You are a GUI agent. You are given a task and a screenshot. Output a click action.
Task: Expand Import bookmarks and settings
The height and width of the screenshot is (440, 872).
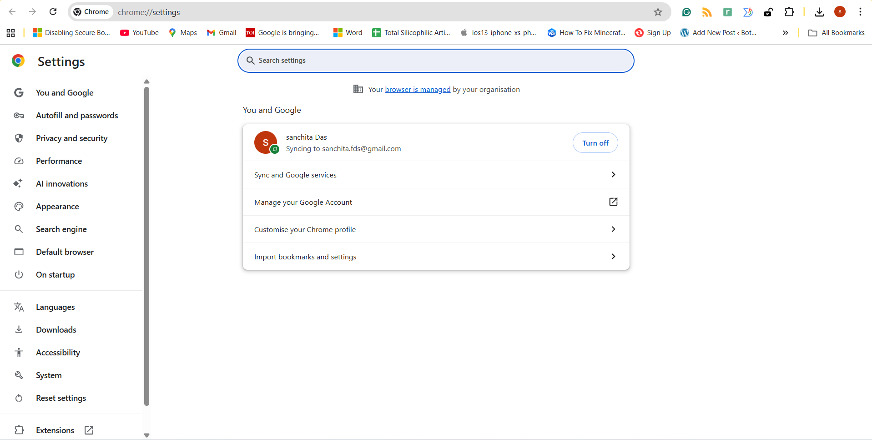pyautogui.click(x=436, y=257)
